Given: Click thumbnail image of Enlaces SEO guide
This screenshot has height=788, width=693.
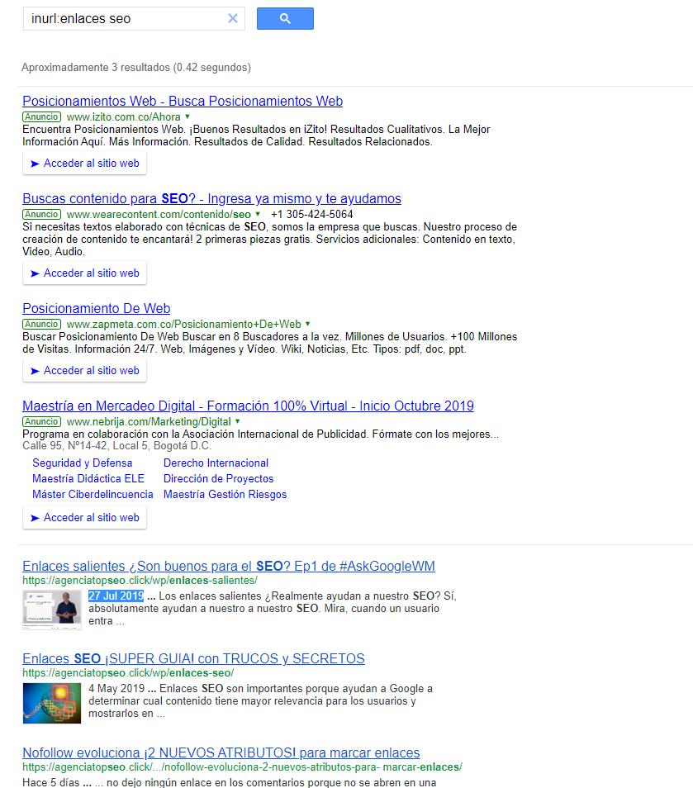Looking at the screenshot, I should click(51, 704).
